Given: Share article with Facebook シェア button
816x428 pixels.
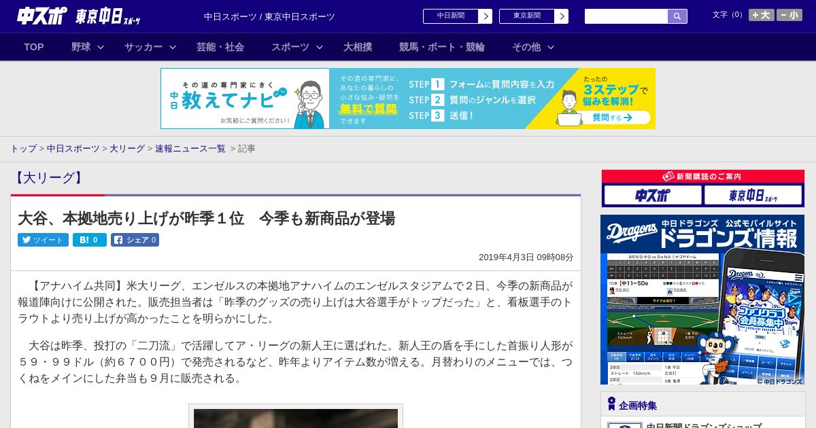Looking at the screenshot, I should pos(135,240).
